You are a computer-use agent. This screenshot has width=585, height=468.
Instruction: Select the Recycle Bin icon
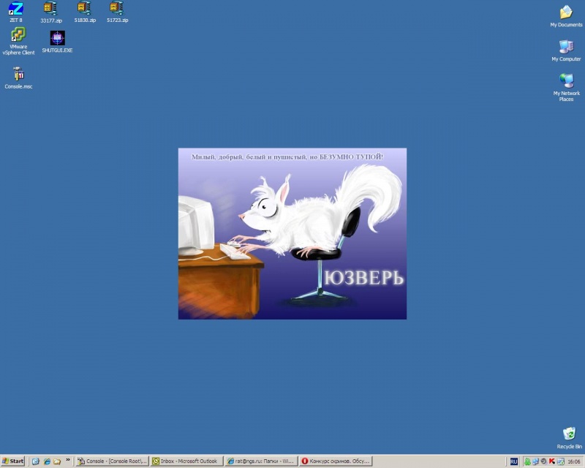point(569,434)
